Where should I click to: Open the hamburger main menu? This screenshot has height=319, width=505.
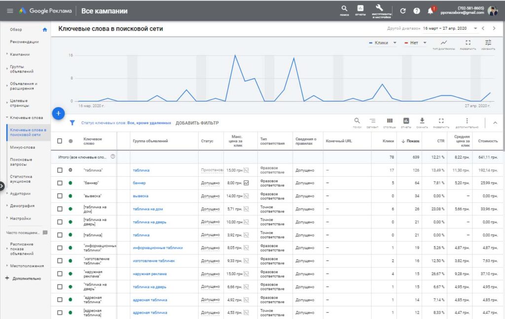10,11
